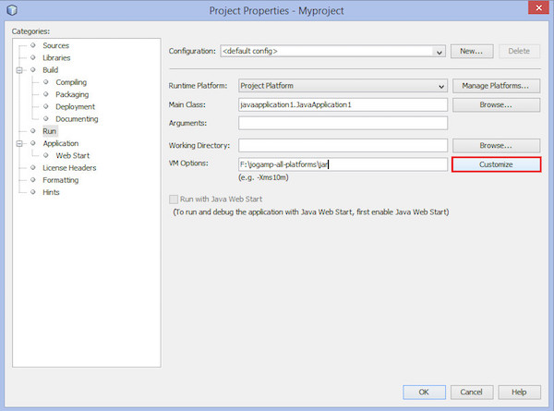Viewport: 554px width, 411px height.
Task: Open the Runtime Platform dropdown
Action: [x=343, y=86]
